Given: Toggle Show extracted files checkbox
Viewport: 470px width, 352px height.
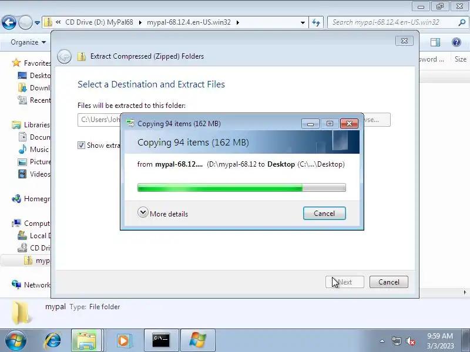Looking at the screenshot, I should (81, 145).
